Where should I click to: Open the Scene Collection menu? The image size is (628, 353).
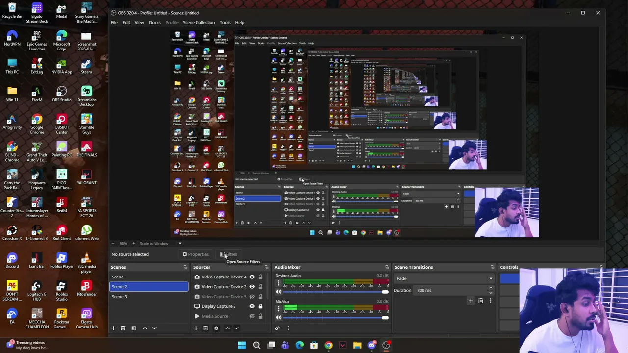[x=199, y=22]
